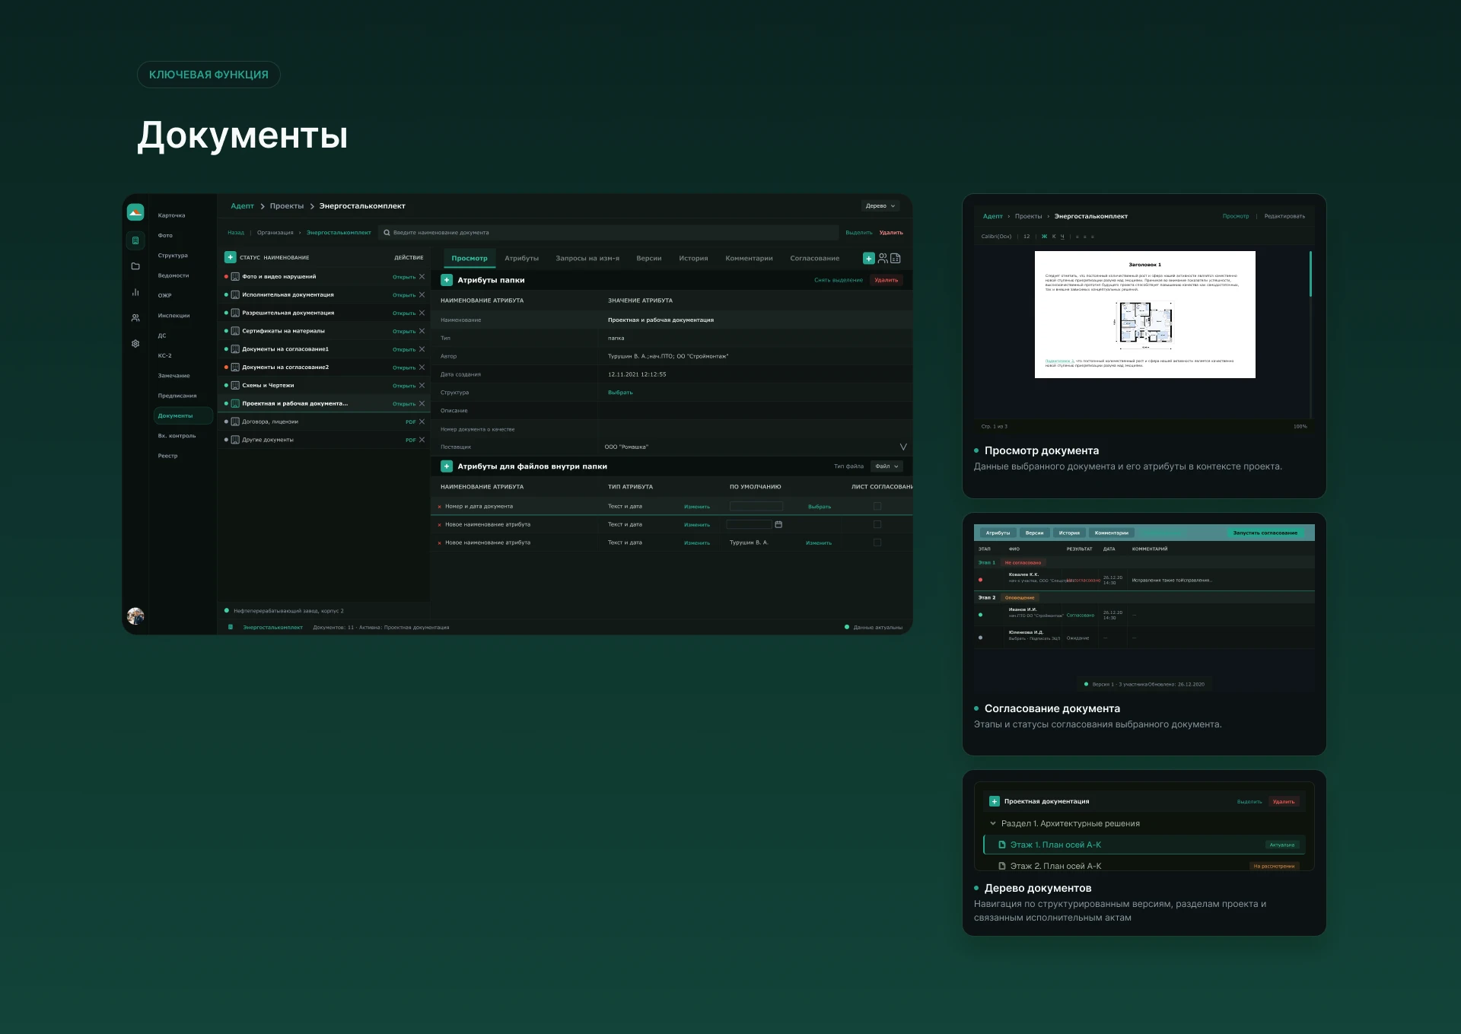Open Документы in the side menu
The image size is (1461, 1034).
point(183,415)
